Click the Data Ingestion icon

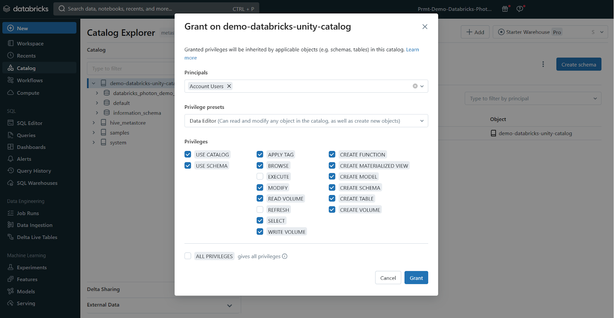pos(11,225)
